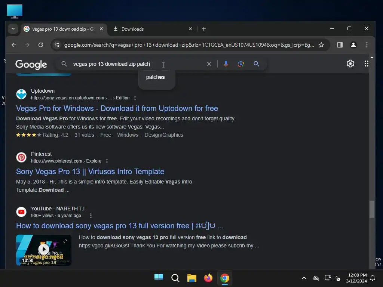Click the Pinterest site favicon

point(21,157)
